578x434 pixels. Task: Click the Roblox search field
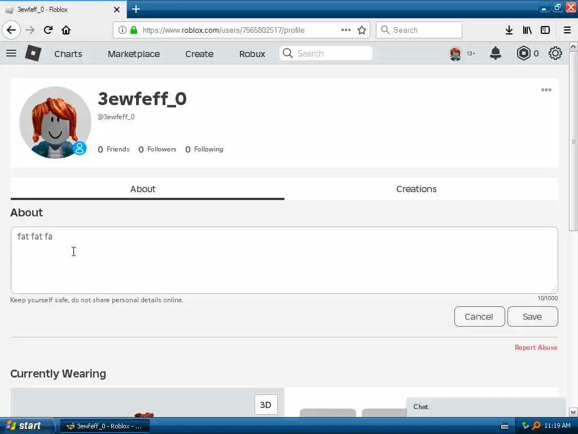[x=326, y=54]
